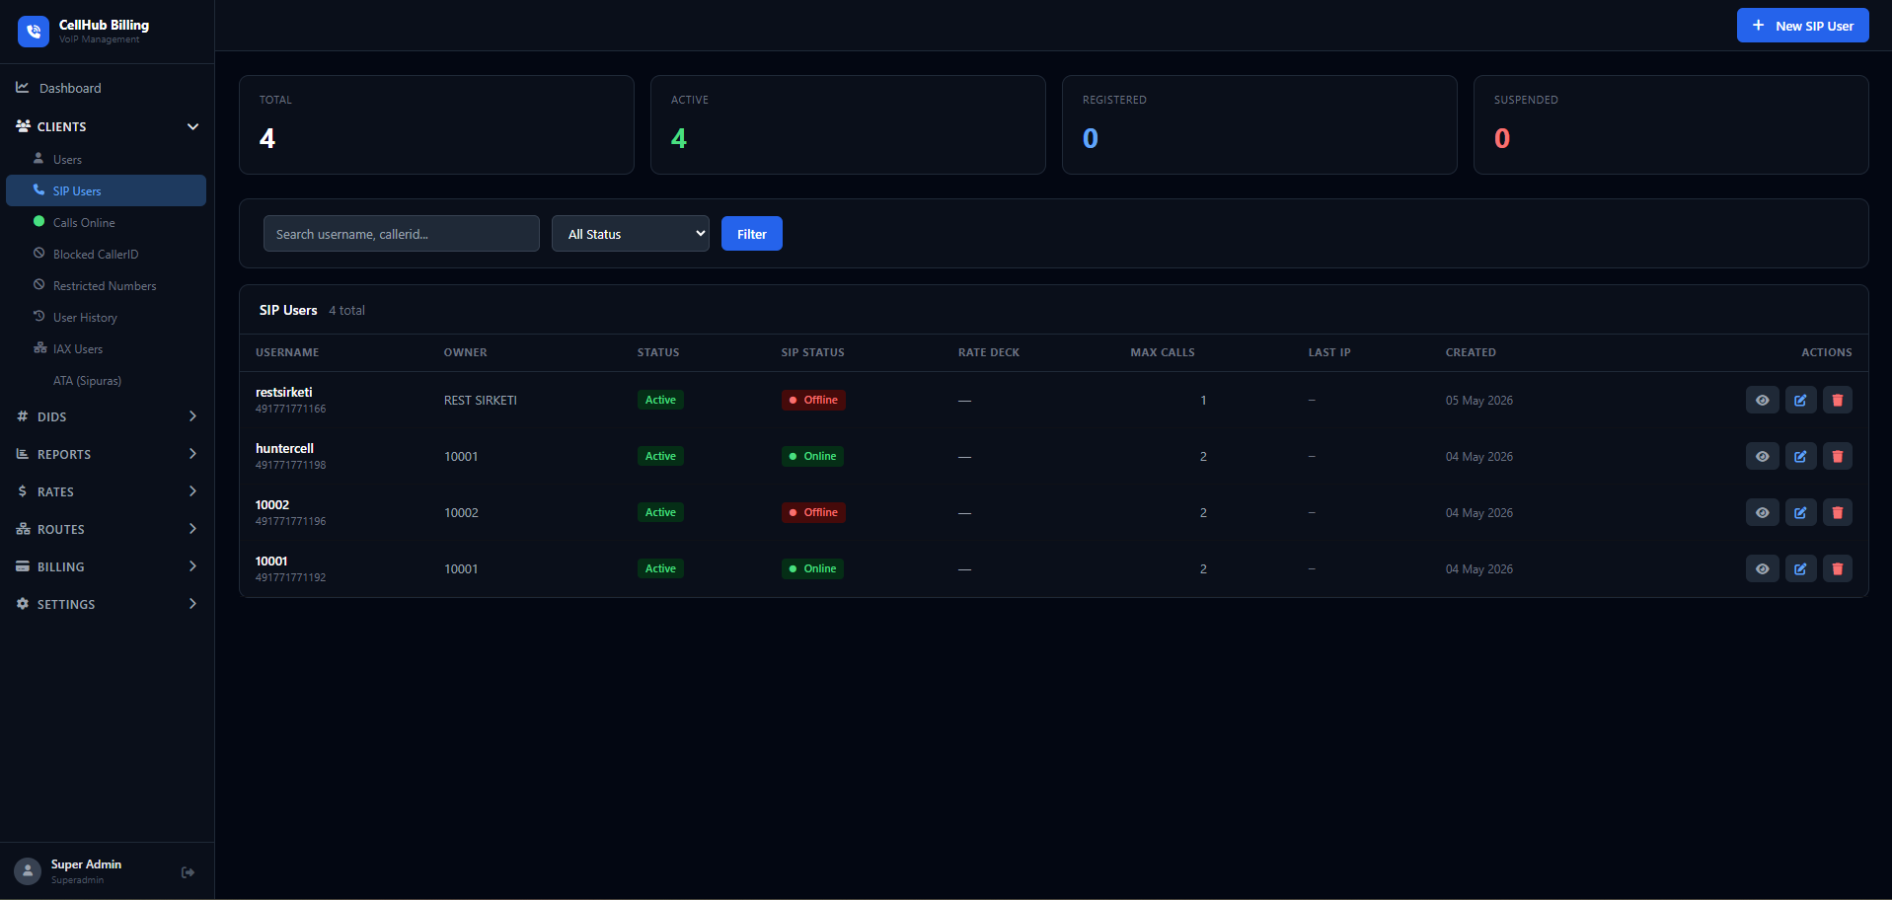Expand the ROUTES section chevron
This screenshot has height=900, width=1892.
(x=193, y=529)
